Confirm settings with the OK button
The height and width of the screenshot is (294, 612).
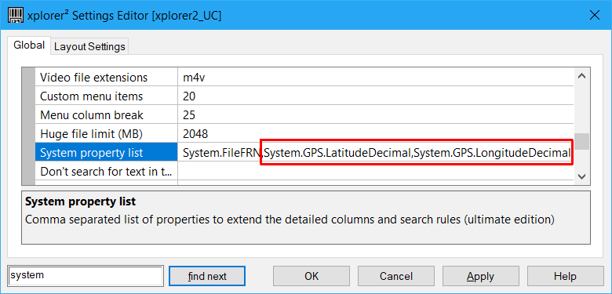click(x=311, y=276)
